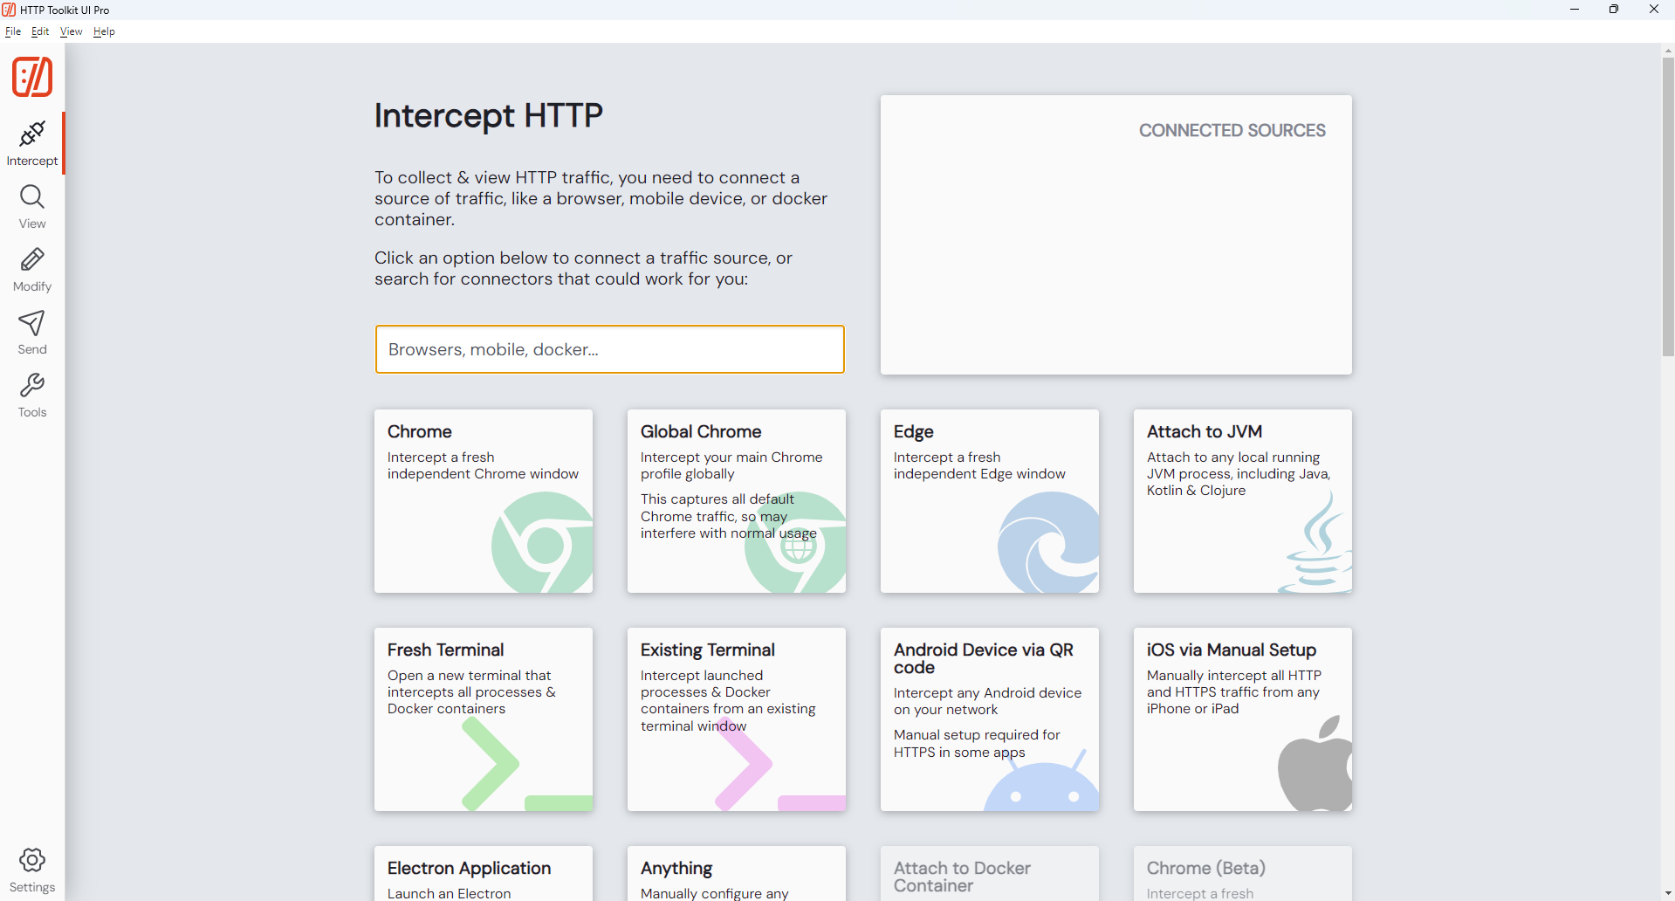1675x901 pixels.
Task: Select the Global Chrome interceptor
Action: tap(737, 501)
